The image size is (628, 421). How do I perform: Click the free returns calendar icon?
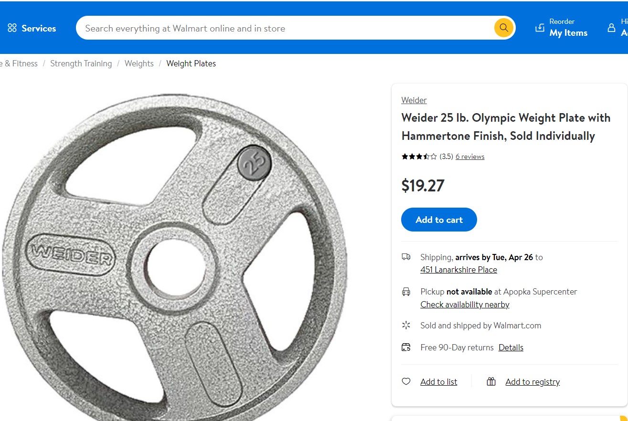click(406, 347)
